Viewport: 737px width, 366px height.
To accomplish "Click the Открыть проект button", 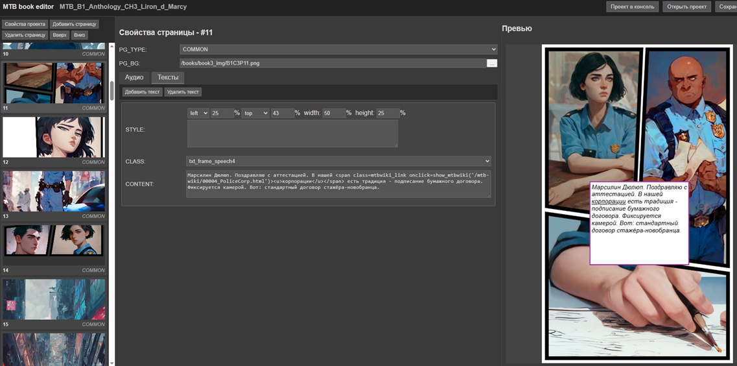I will 686,6.
